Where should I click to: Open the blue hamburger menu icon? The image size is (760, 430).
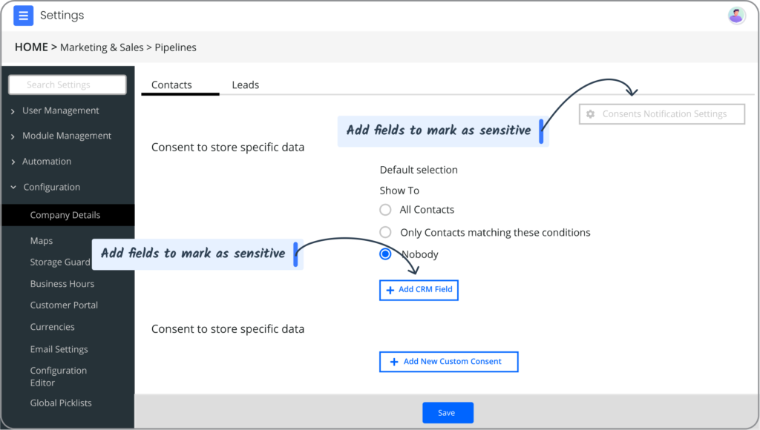[x=23, y=16]
